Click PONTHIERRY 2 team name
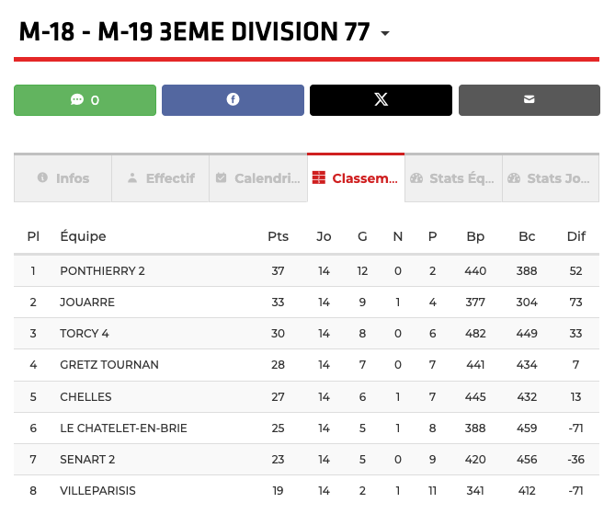 click(x=102, y=271)
